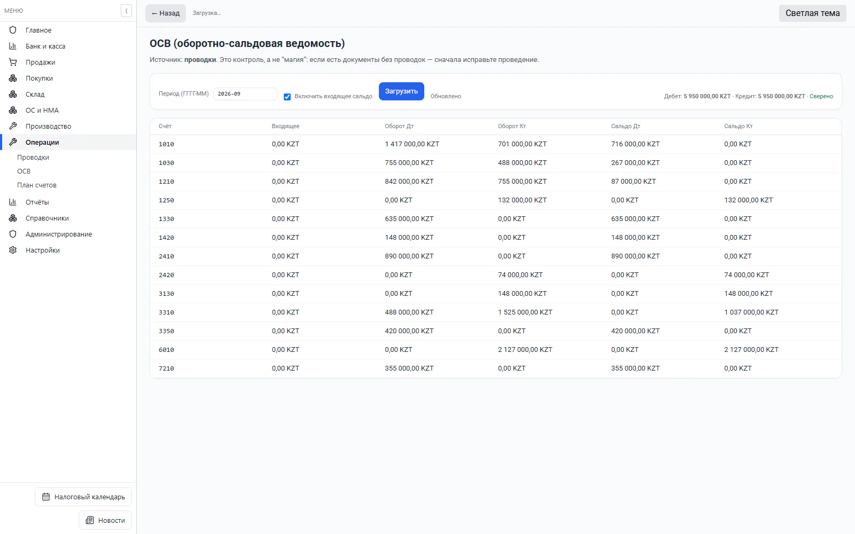Image resolution: width=855 pixels, height=534 pixels.
Task: Click the cubes icon beside Покупки
Action: [13, 78]
